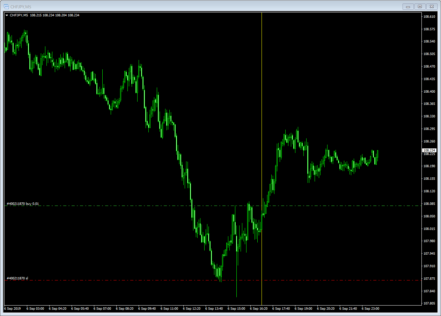This screenshot has width=441, height=316.
Task: Click time axis label 6 Sep 19:00
Action: (x=303, y=309)
